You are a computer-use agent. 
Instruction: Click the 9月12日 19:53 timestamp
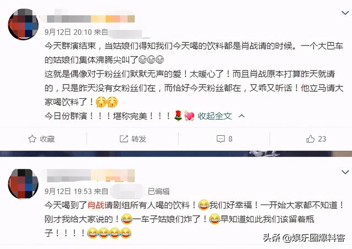(68, 191)
